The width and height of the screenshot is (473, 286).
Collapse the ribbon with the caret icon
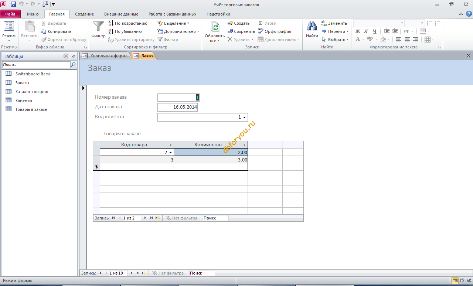(461, 14)
